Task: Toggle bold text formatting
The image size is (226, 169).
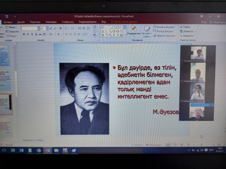Action: [23, 34]
